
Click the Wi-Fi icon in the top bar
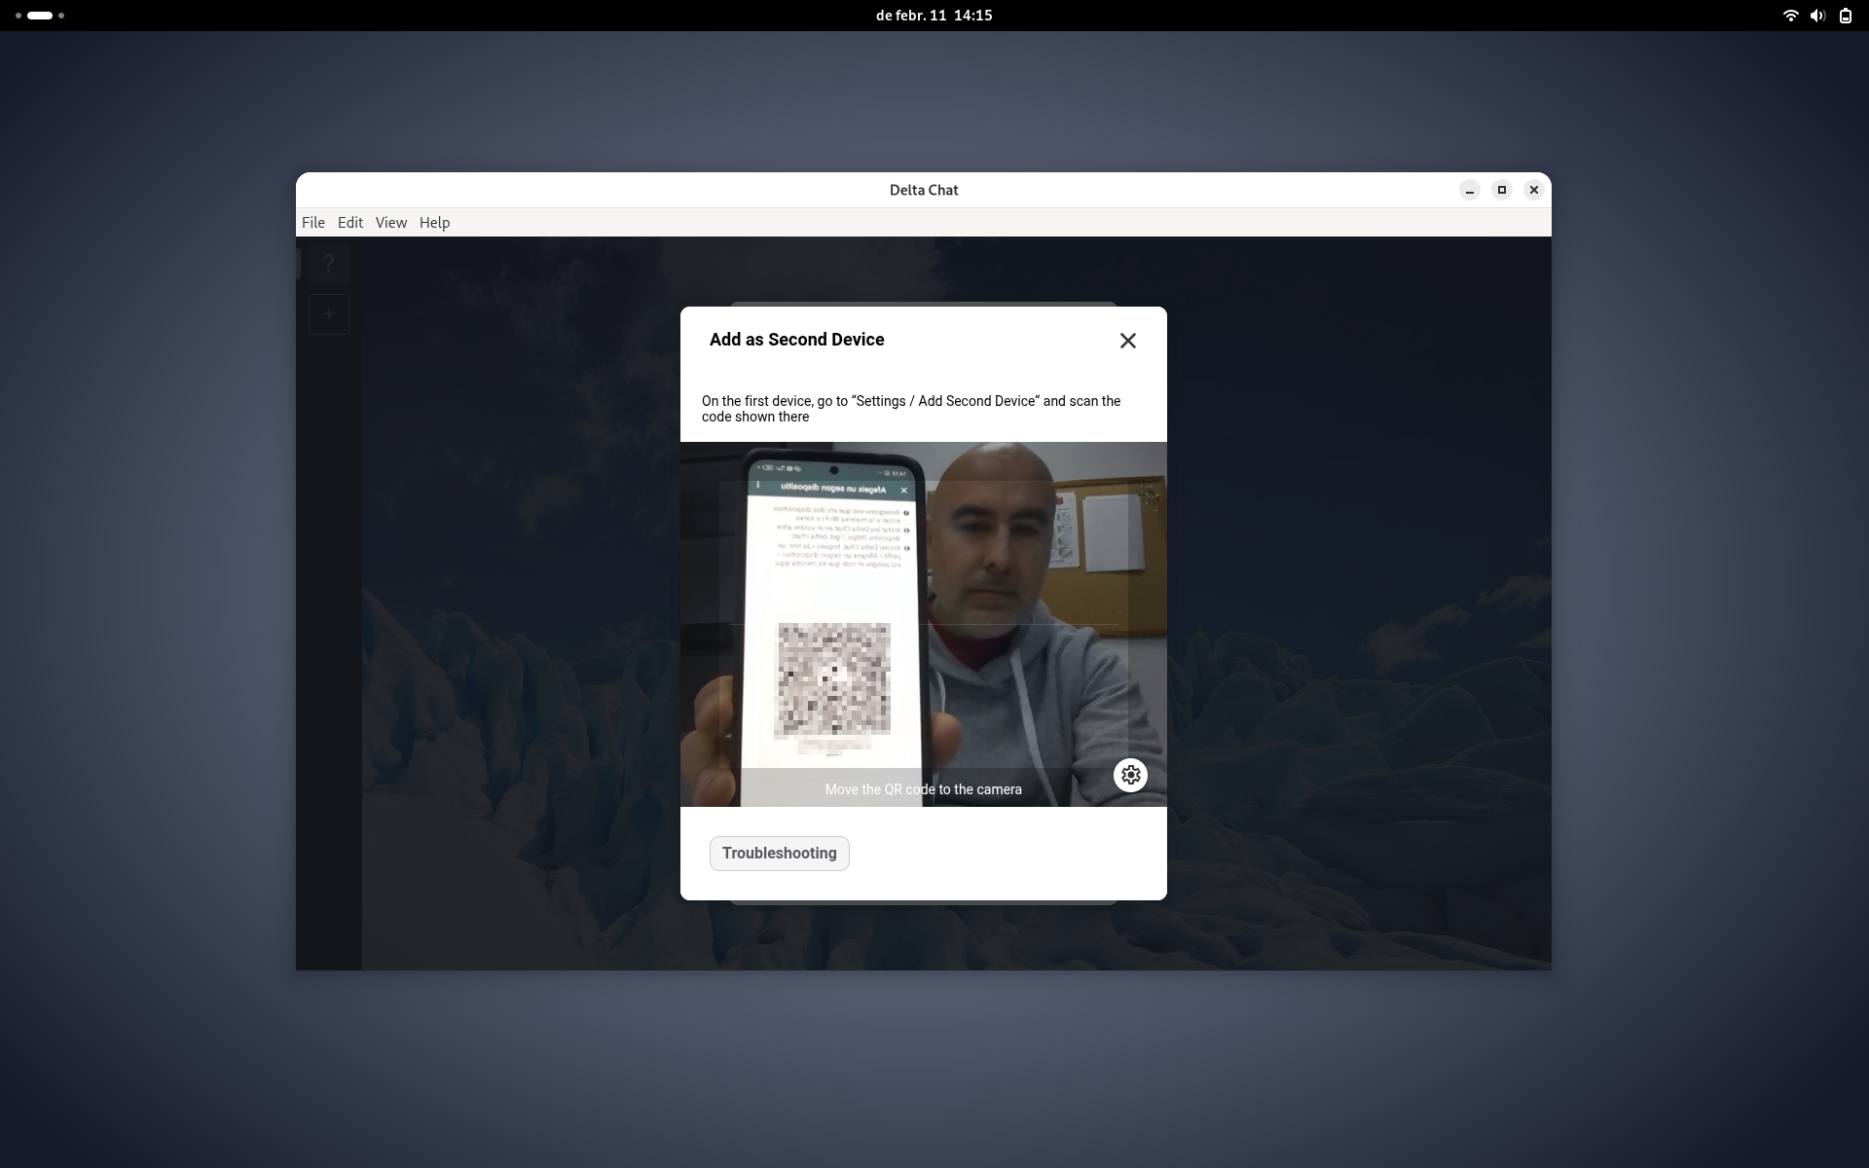[1790, 16]
